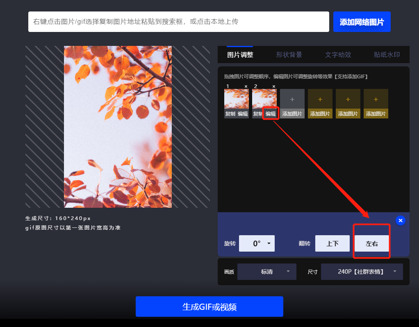Switch to the 形状背景 tab
This screenshot has width=419, height=327.
click(x=289, y=54)
